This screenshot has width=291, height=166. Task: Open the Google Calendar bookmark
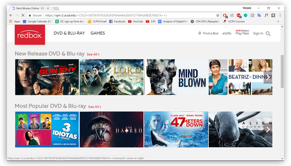tap(38, 21)
